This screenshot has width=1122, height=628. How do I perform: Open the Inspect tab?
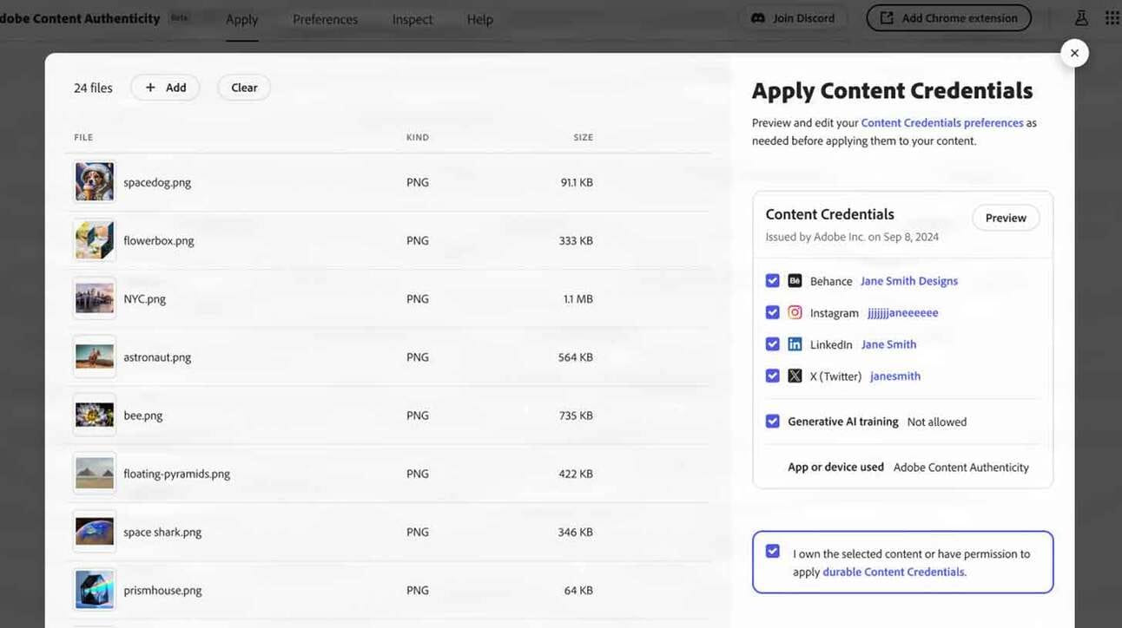(x=412, y=19)
